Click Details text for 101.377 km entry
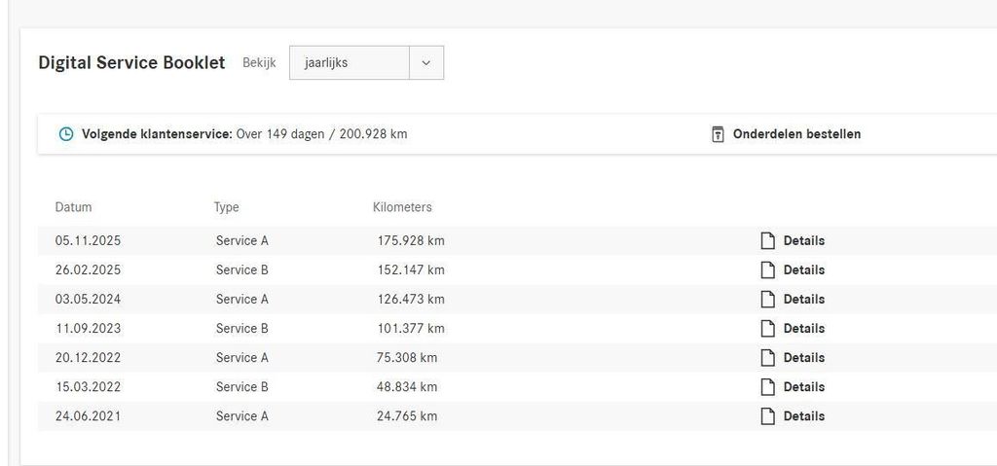This screenshot has width=997, height=466. click(803, 329)
